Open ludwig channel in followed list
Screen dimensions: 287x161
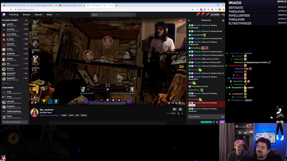15,50
